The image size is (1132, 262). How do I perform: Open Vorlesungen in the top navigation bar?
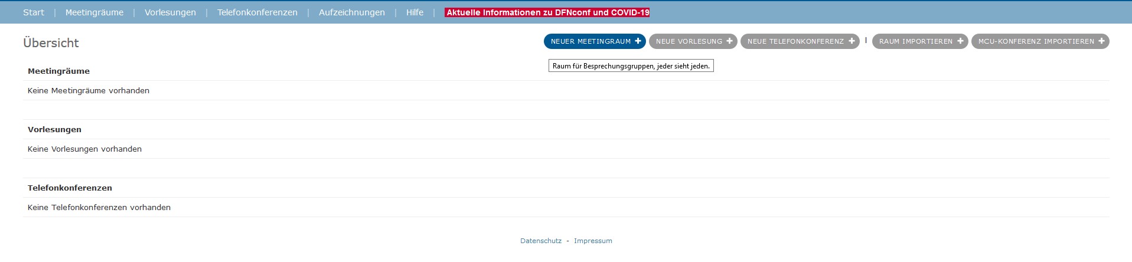(x=170, y=12)
